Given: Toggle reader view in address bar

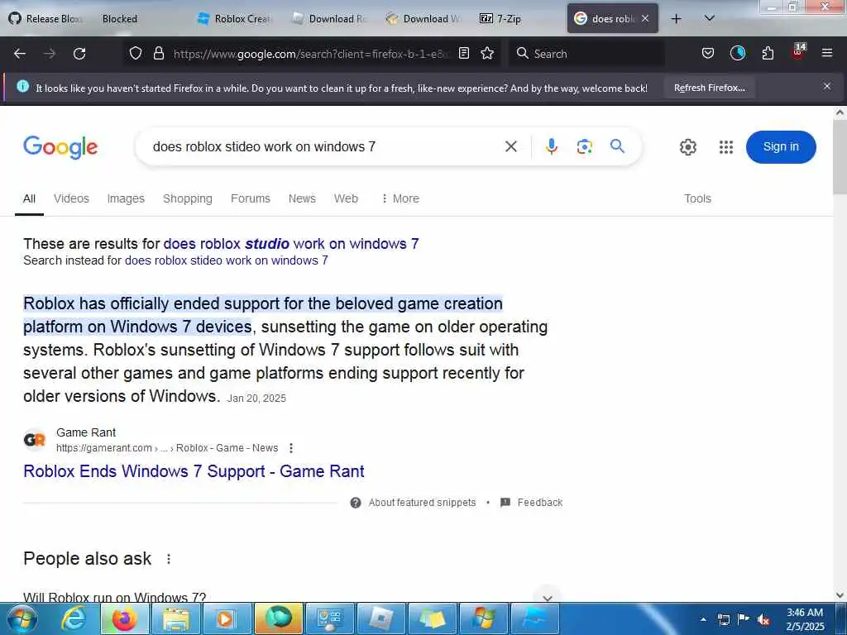Looking at the screenshot, I should tap(463, 53).
